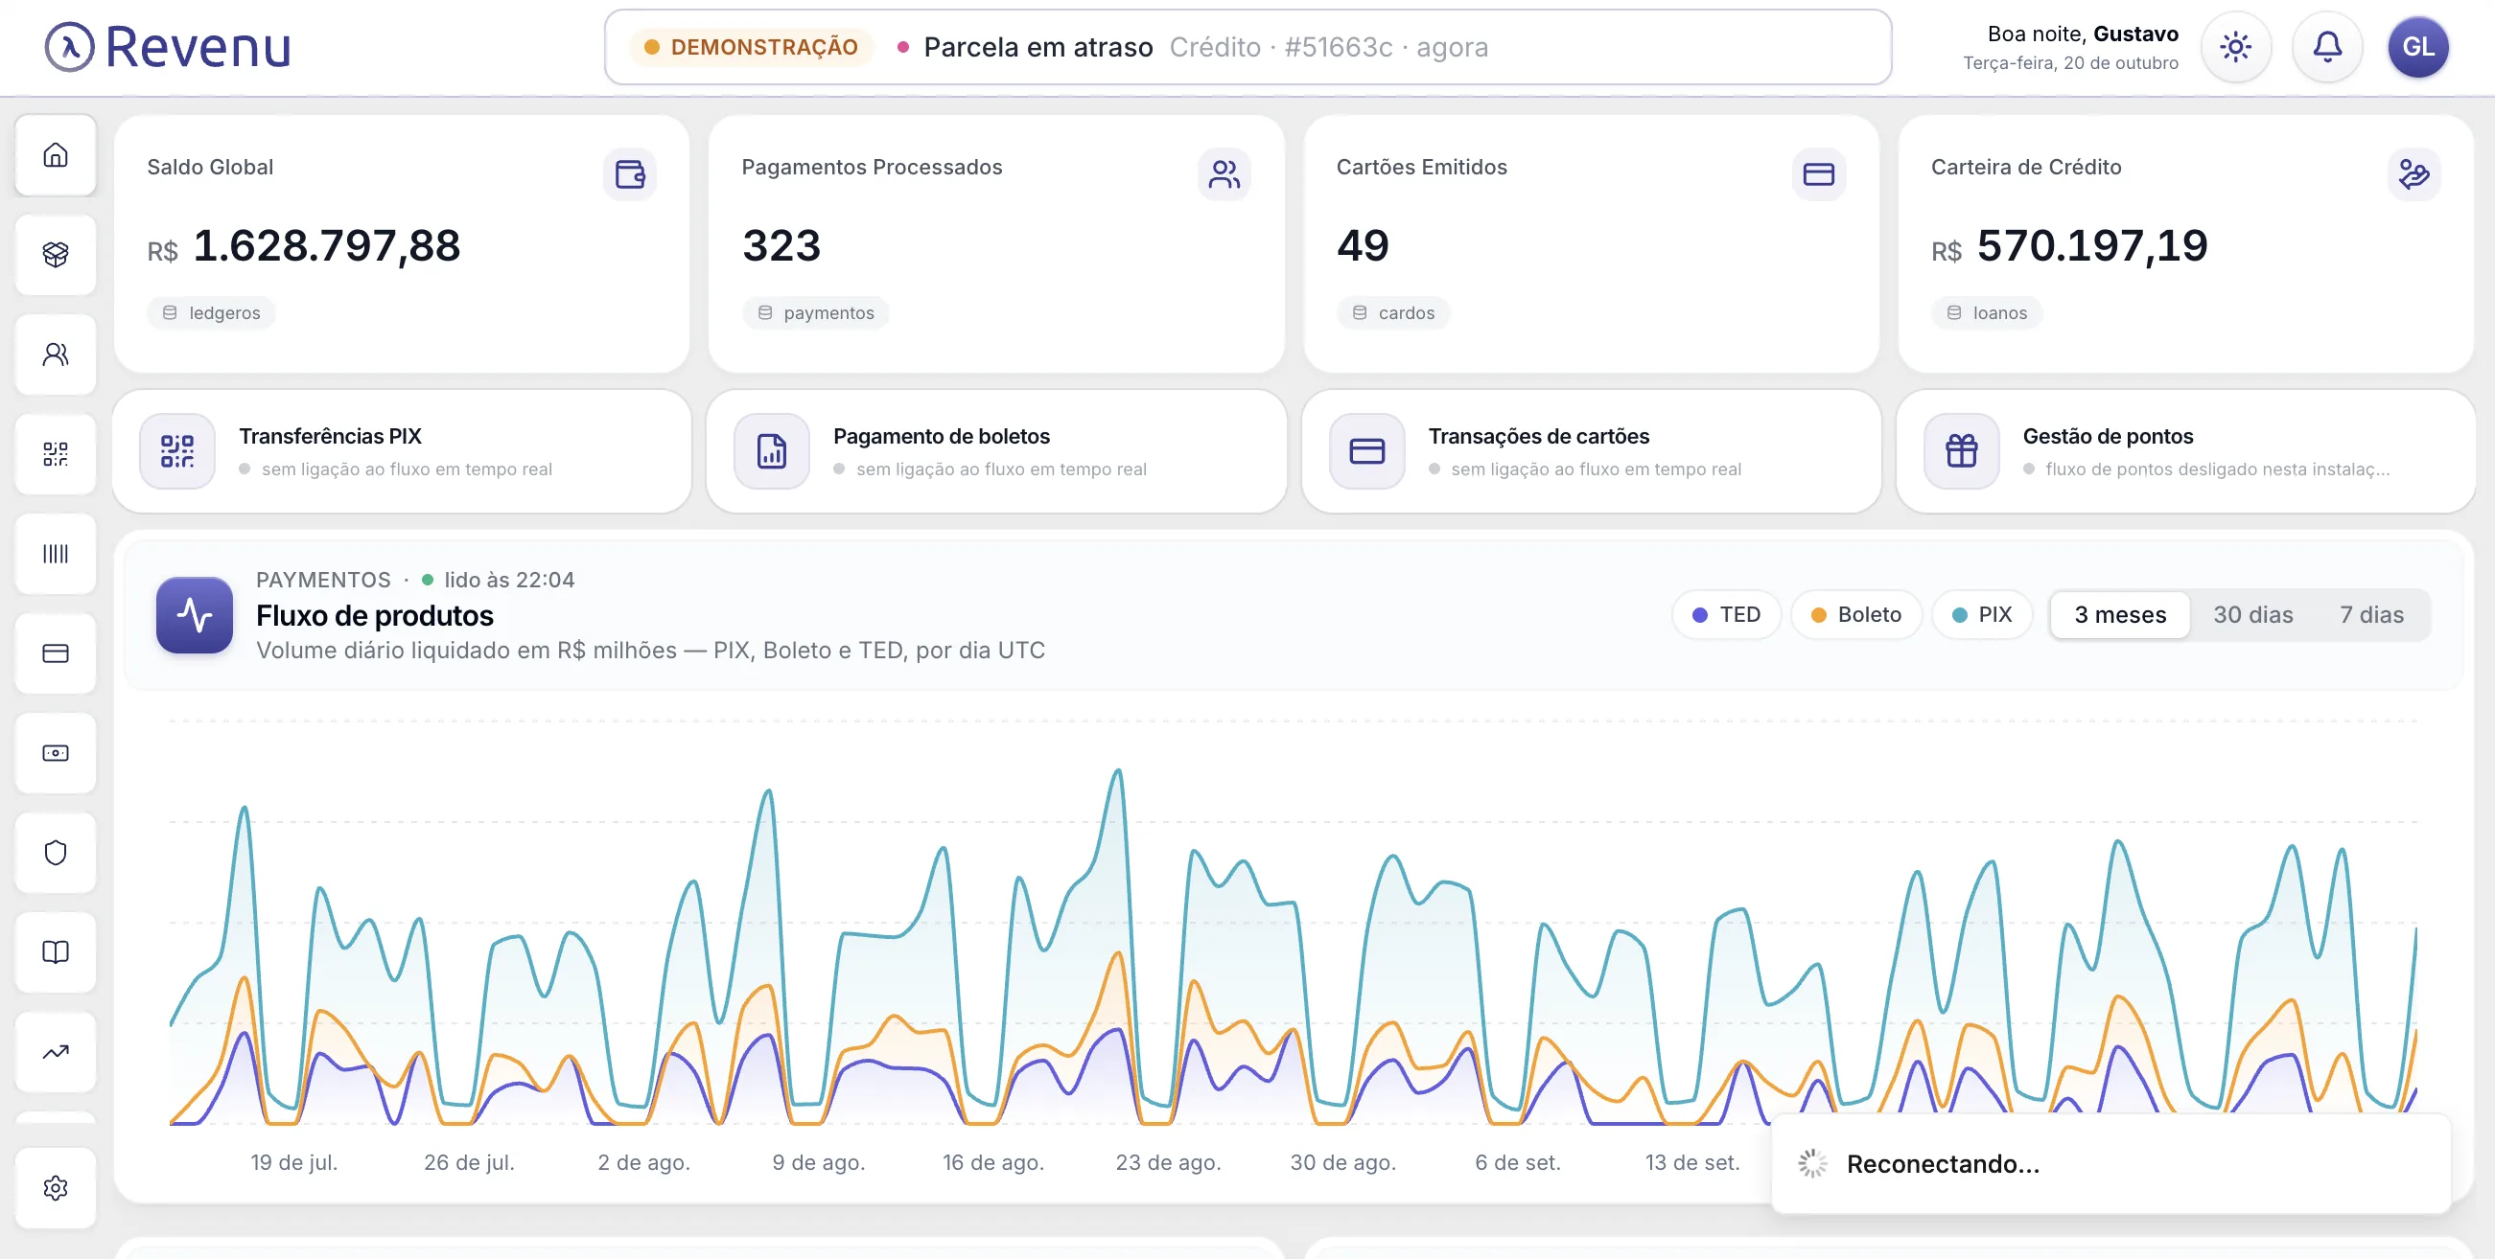Open the QR code sidebar icon

pyautogui.click(x=56, y=454)
